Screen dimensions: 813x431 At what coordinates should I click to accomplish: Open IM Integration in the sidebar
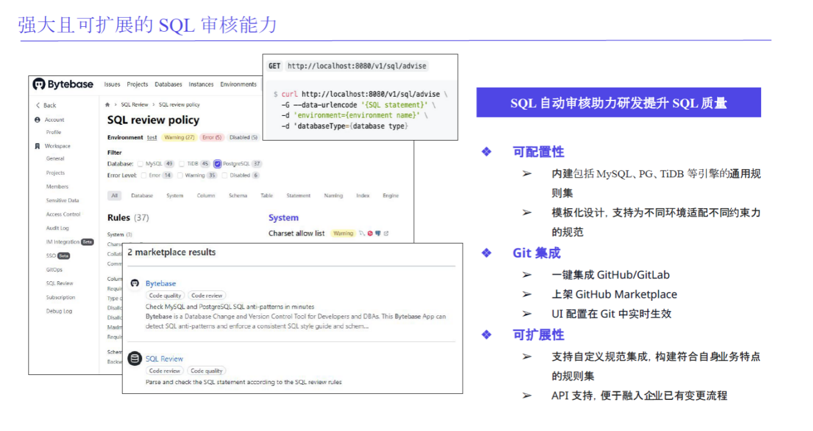pos(63,242)
